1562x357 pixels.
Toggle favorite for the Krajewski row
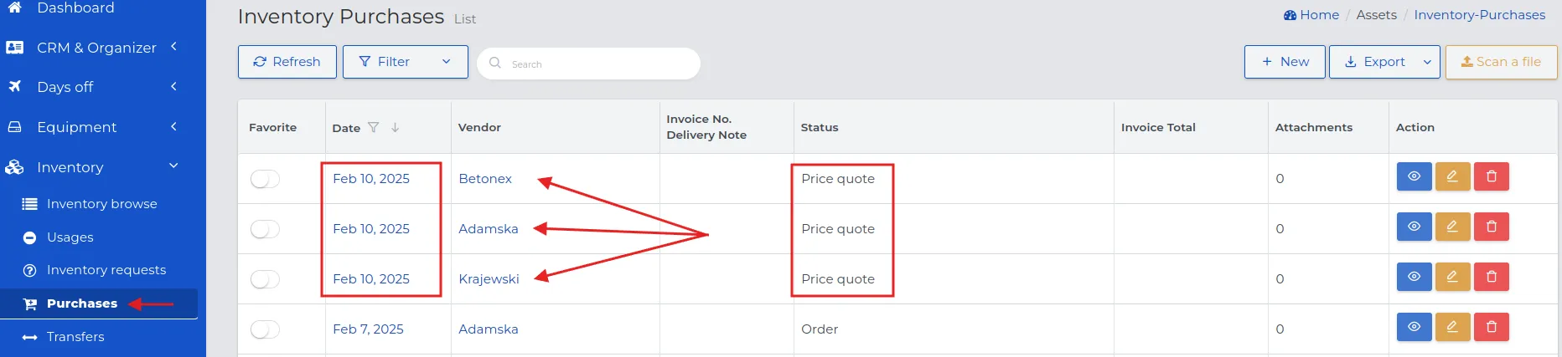tap(265, 279)
